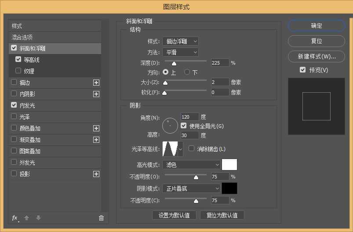
Task: Select 外发光 in the styles list
Action: 27,163
